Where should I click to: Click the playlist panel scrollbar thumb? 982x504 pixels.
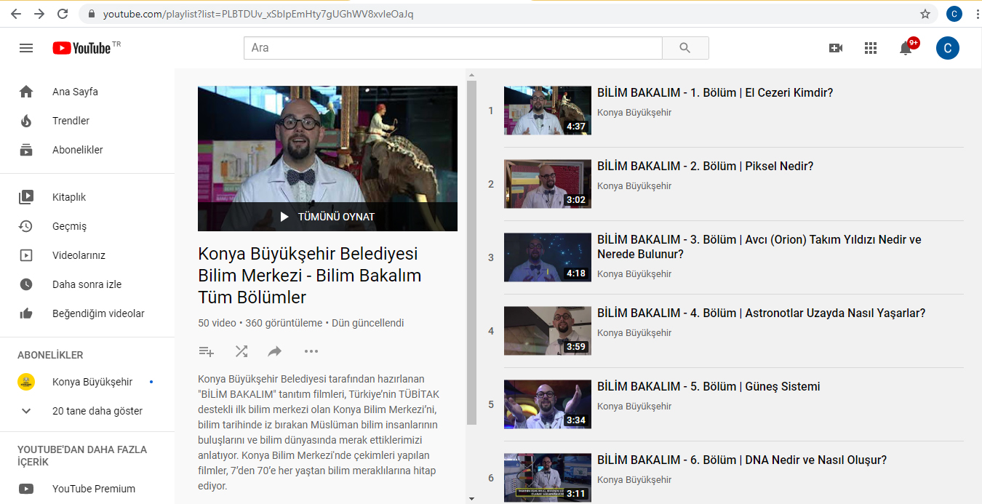pyautogui.click(x=471, y=252)
